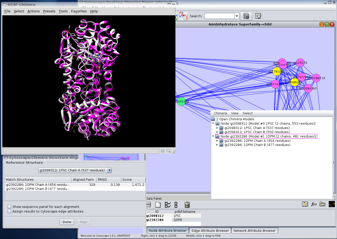The width and height of the screenshot is (337, 239).
Task: Open the function builder f(x) icon
Action: click(x=314, y=204)
